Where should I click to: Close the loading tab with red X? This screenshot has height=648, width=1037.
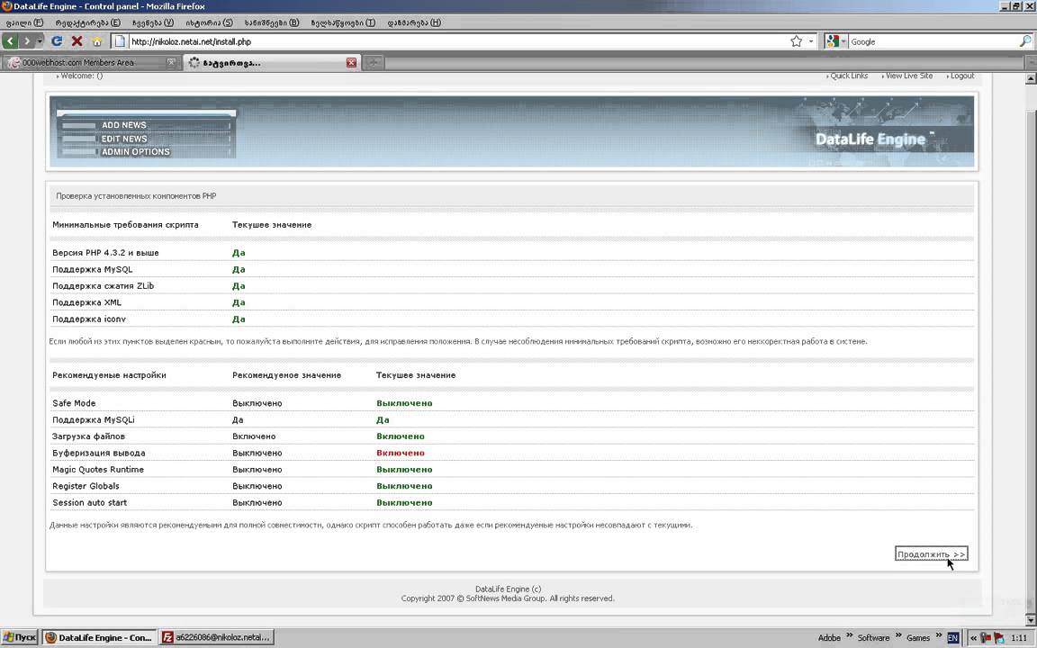[351, 63]
